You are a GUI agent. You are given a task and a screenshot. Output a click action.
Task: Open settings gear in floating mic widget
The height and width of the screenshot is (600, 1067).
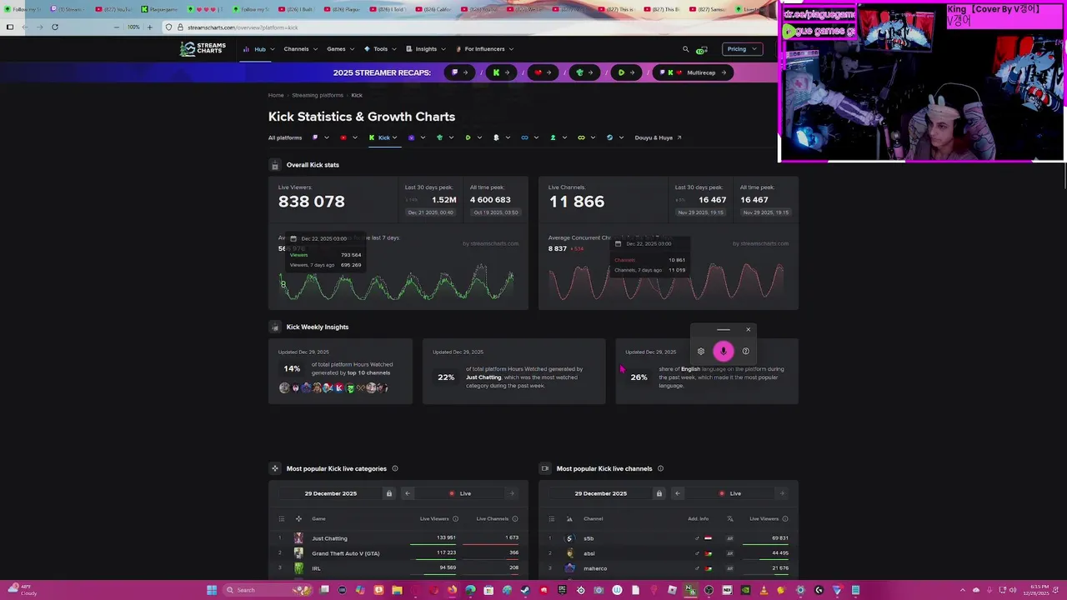(701, 352)
